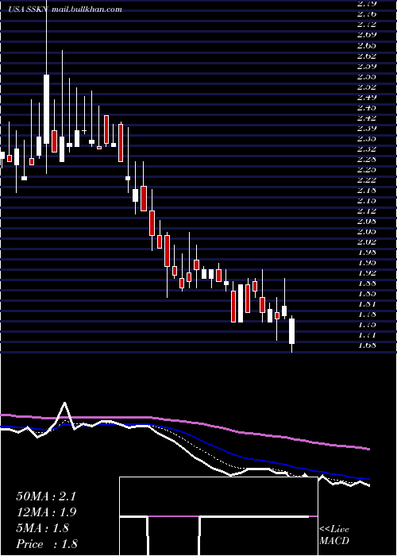Click the 2.28 price axis label

(x=366, y=159)
